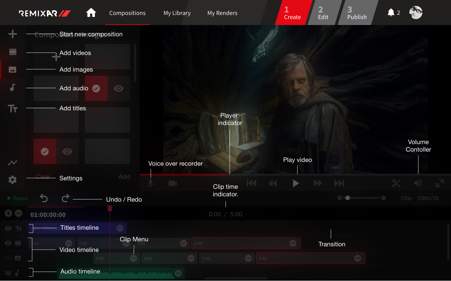Screen dimensions: 451x281
Task: Toggle visibility of the image track
Action: point(8,258)
